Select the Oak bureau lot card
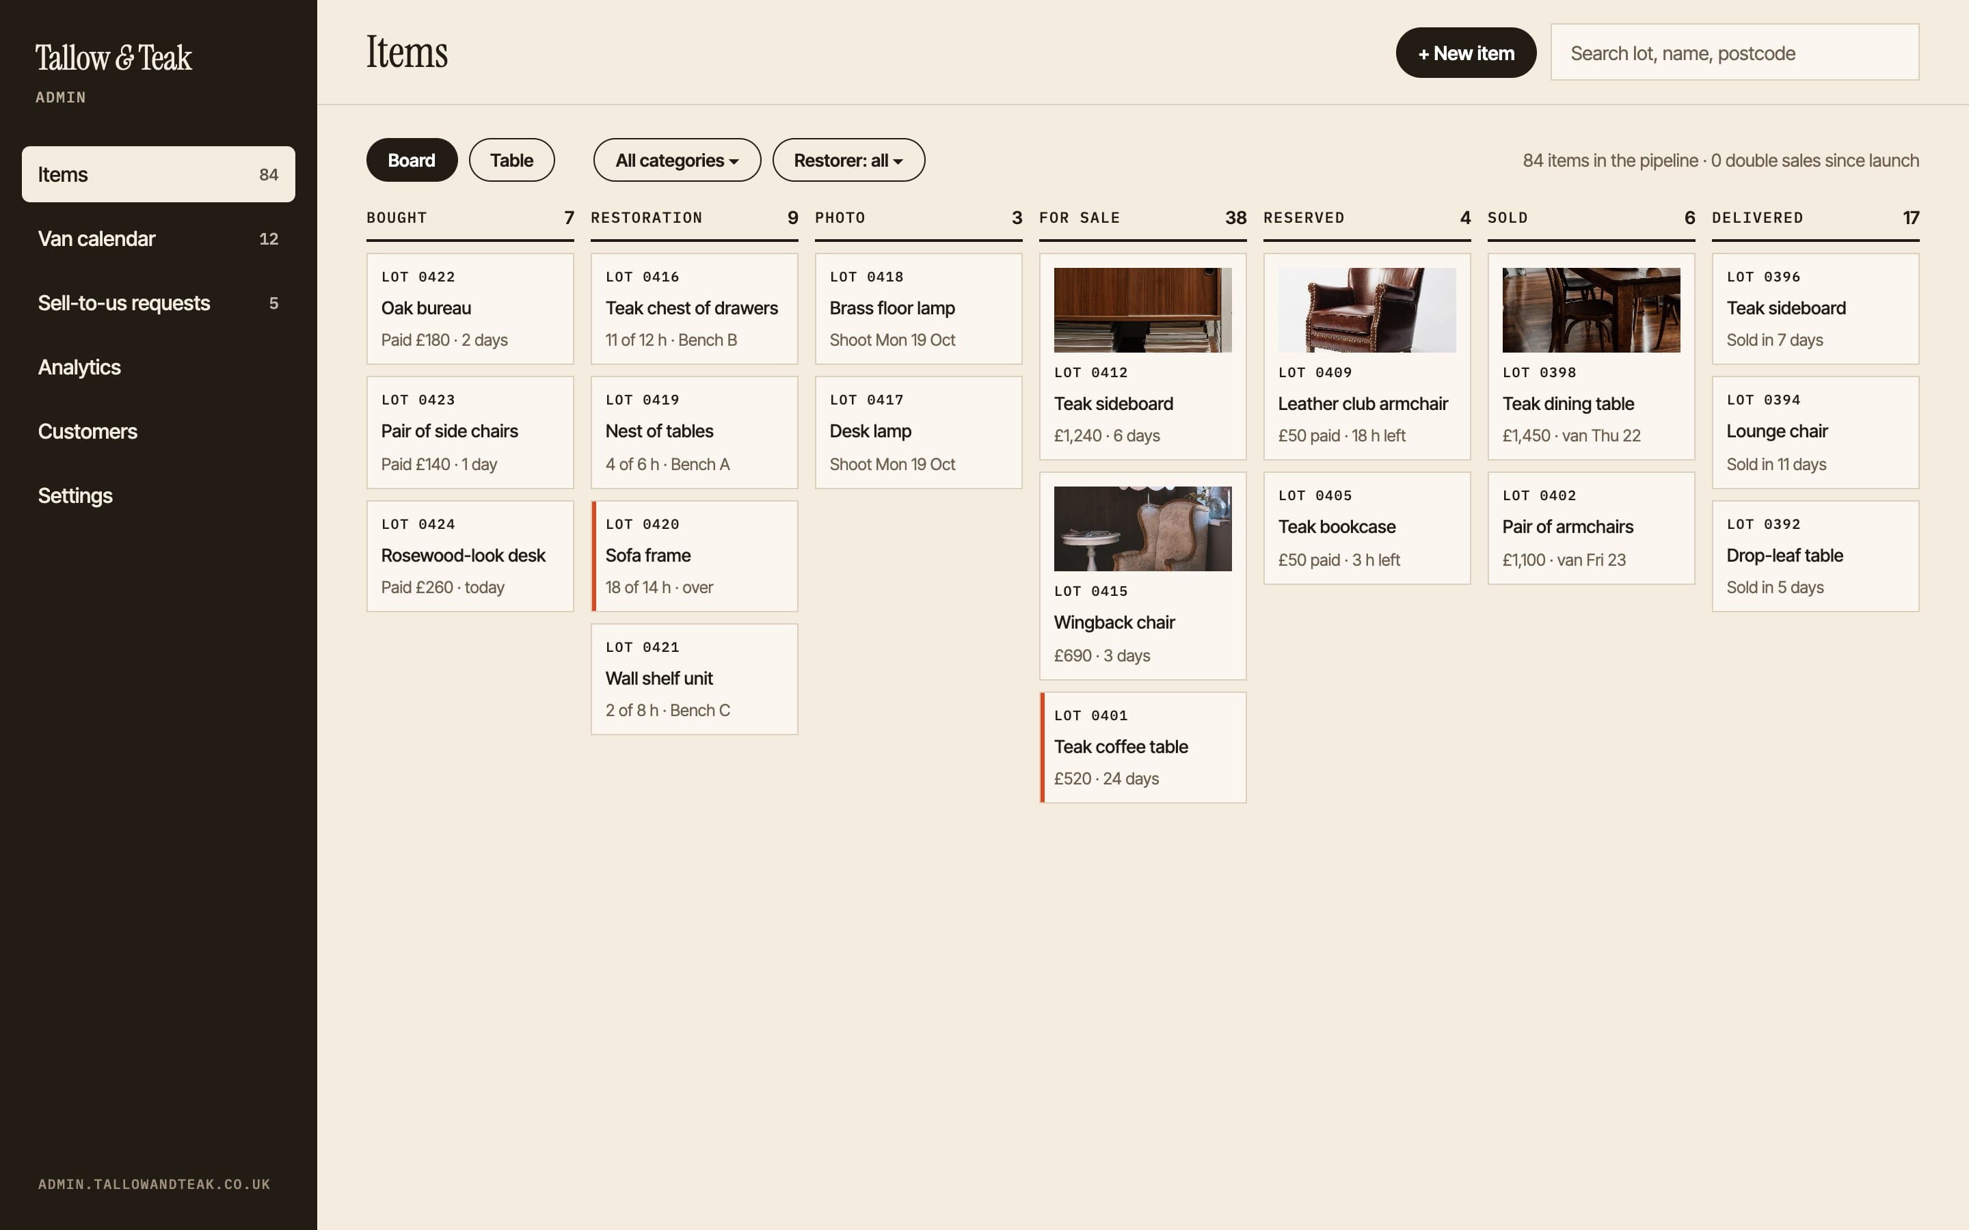This screenshot has width=1969, height=1230. point(470,309)
